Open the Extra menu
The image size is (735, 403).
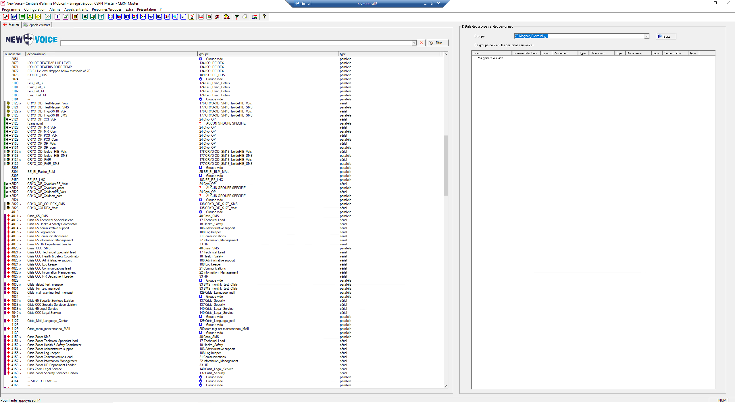pyautogui.click(x=129, y=9)
